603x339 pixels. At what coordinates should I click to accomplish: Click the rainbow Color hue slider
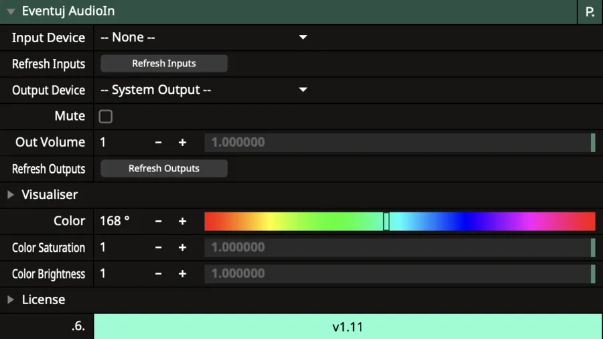click(x=400, y=221)
